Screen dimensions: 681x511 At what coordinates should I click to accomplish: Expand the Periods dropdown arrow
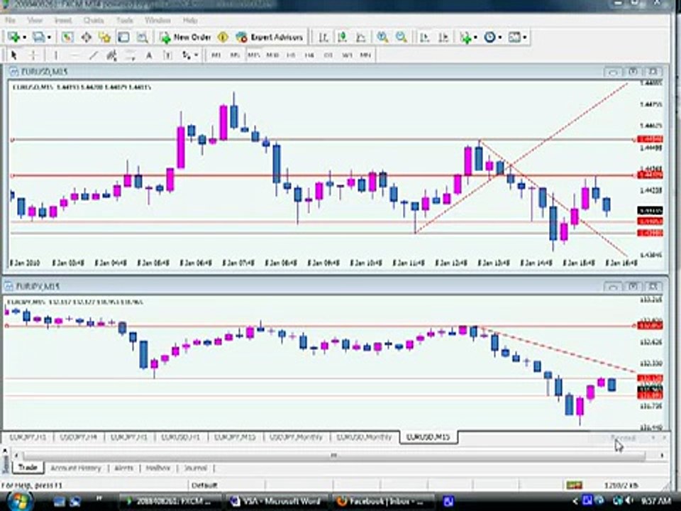(499, 38)
